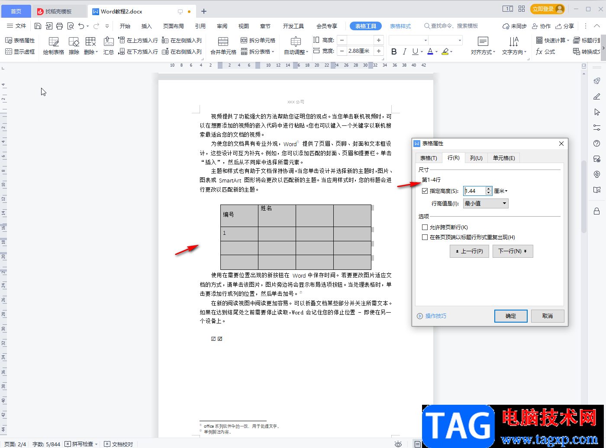Click 分享 share button

coord(565,26)
